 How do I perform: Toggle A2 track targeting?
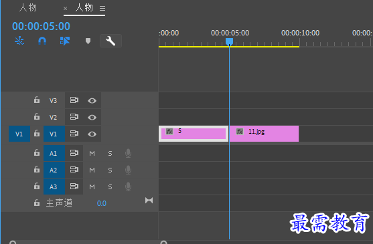[54, 170]
